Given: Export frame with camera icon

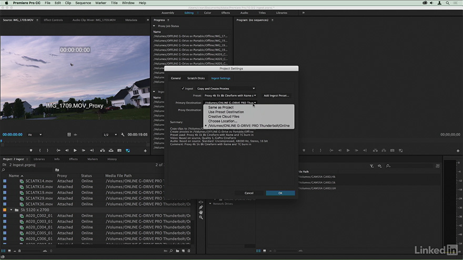Looking at the screenshot, I should [119, 150].
